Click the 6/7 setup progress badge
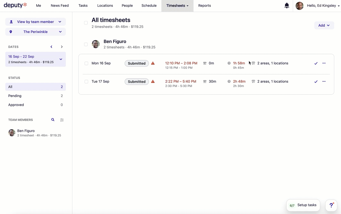 (x=292, y=205)
